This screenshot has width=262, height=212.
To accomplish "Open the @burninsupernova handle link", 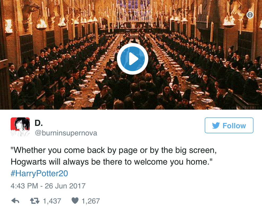I will click(x=66, y=133).
